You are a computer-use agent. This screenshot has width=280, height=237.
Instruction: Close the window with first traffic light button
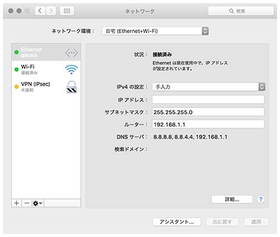pyautogui.click(x=11, y=11)
